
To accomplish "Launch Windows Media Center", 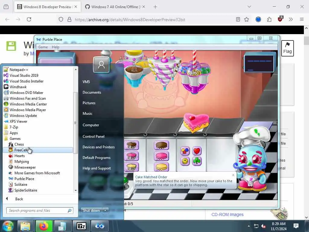I will 38,104.
